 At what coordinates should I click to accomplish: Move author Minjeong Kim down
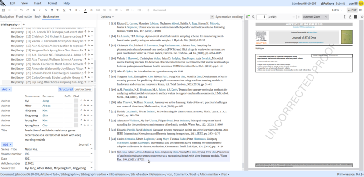pyautogui.click(x=85, y=111)
